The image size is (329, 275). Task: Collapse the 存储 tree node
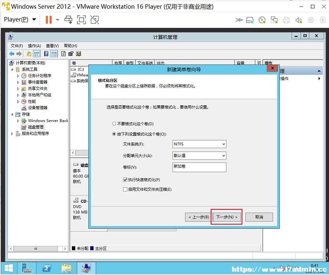12,114
